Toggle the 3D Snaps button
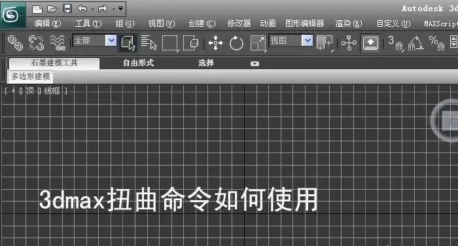Viewport: 458px width, 246px height. click(x=395, y=43)
